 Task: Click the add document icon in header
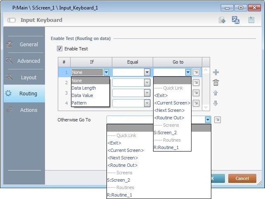click(222, 20)
